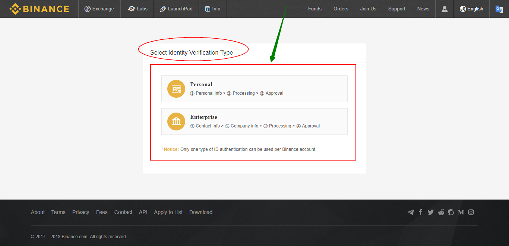Click the Enterprise bank building icon
The image size is (509, 246).
point(176,122)
